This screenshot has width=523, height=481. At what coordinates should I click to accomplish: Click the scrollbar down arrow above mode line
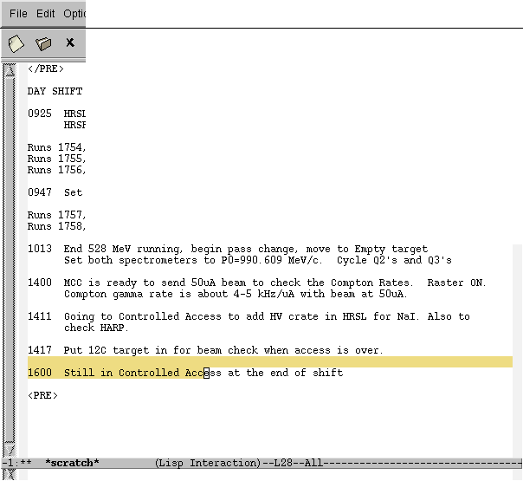click(10, 451)
